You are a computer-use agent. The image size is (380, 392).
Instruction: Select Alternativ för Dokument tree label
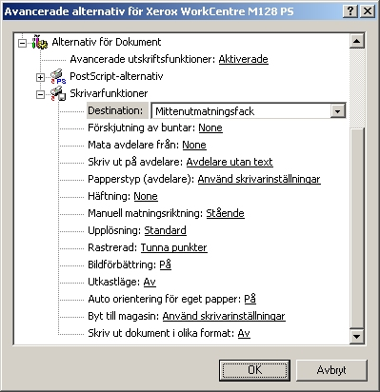pyautogui.click(x=107, y=42)
